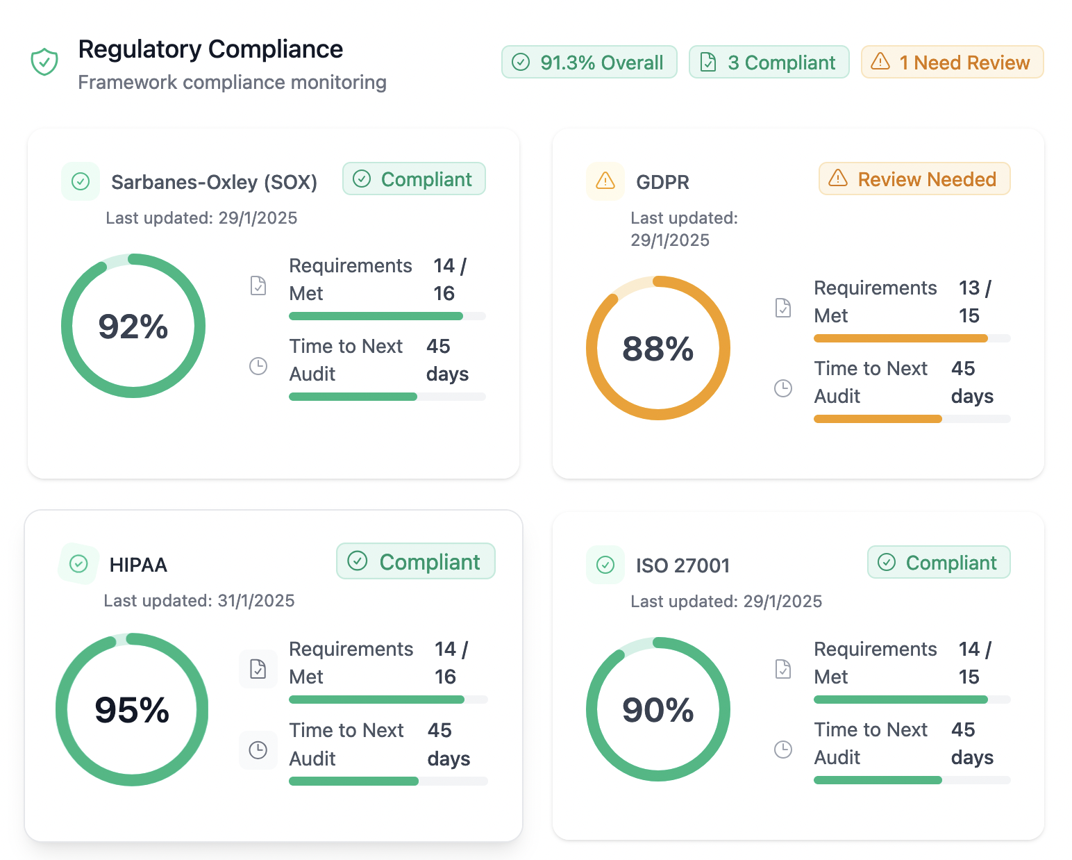Click the Framework compliance monitoring subtitle
The width and height of the screenshot is (1072, 860).
(232, 82)
